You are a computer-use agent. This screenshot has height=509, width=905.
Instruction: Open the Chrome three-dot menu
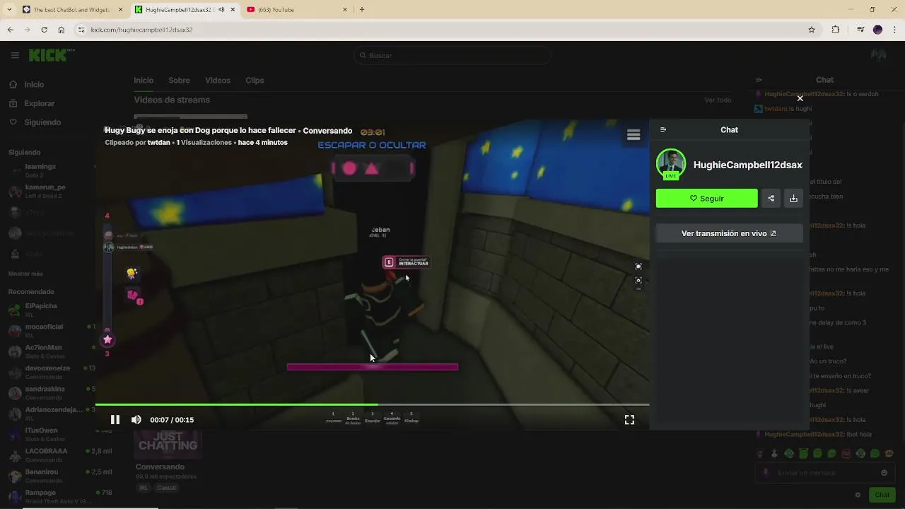894,30
